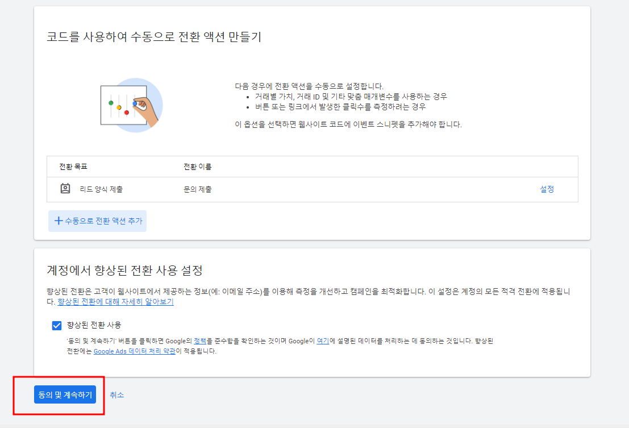
Task: Click the lead form submission badge icon
Action: 65,188
